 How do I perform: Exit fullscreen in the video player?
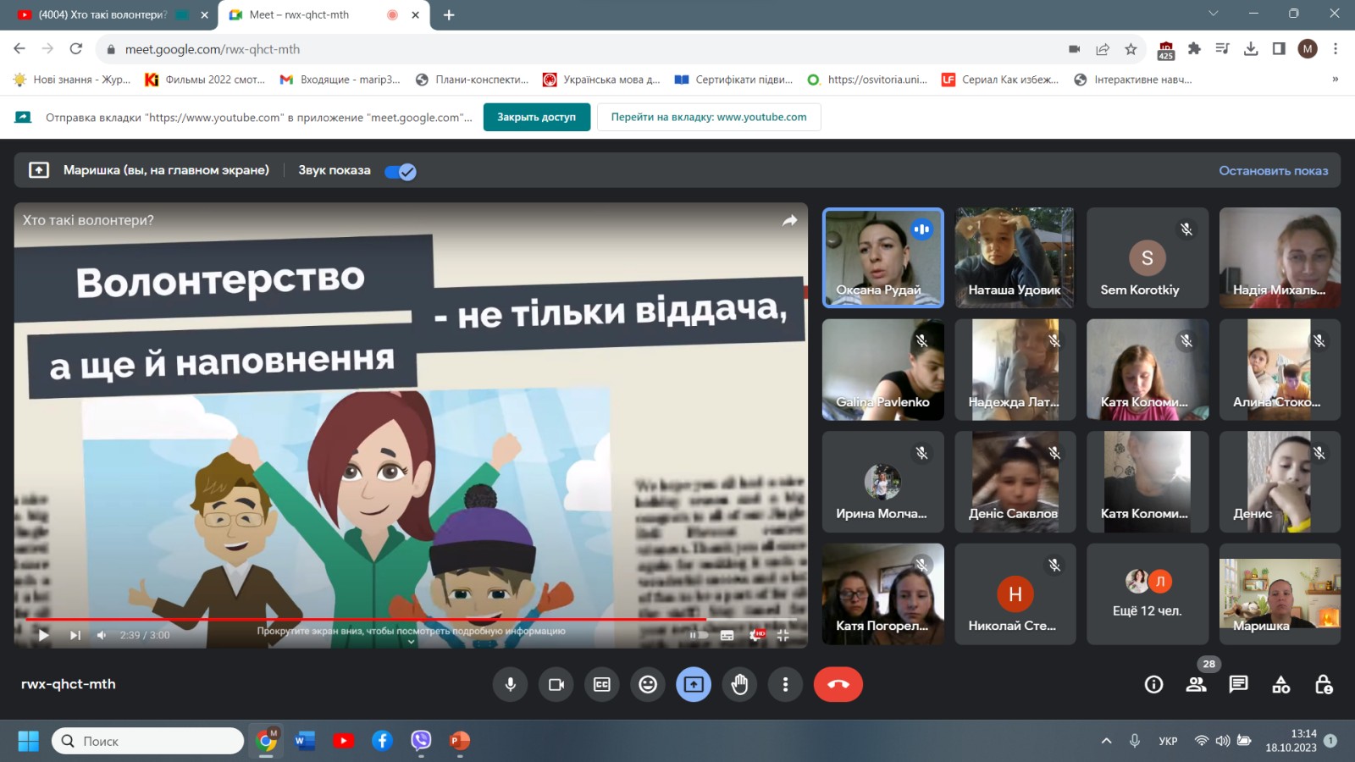pyautogui.click(x=783, y=635)
